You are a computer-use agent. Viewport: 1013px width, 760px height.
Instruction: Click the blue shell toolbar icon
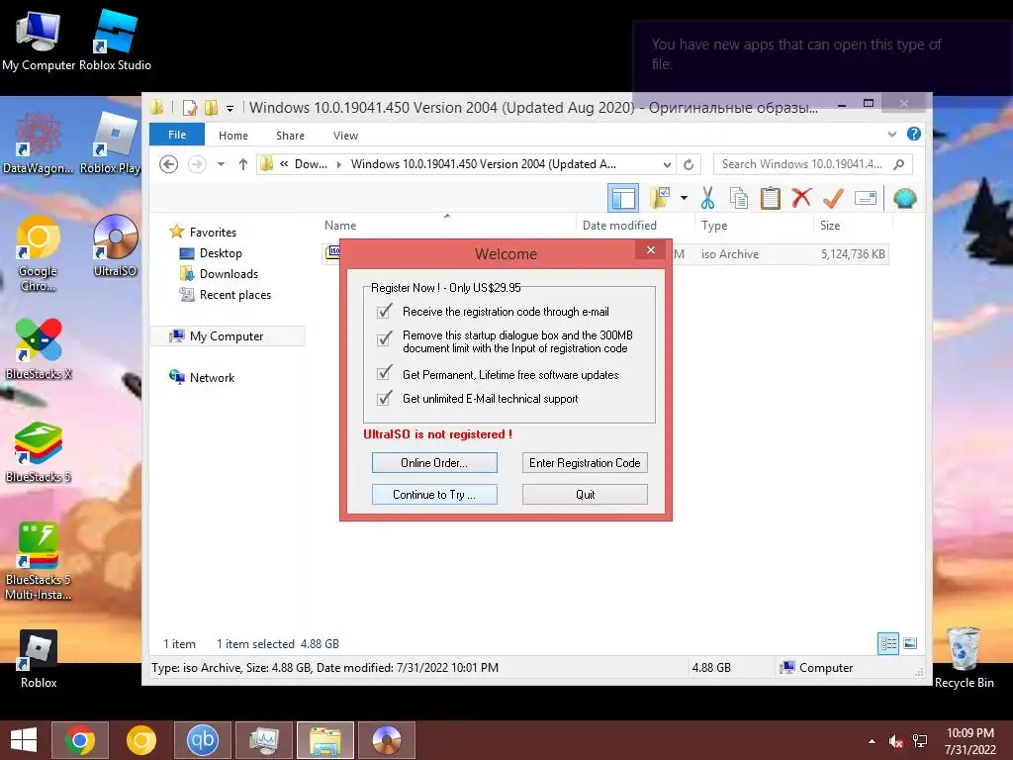click(904, 198)
